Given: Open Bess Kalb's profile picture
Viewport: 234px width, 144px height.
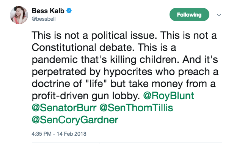Looking at the screenshot, I should click(19, 15).
